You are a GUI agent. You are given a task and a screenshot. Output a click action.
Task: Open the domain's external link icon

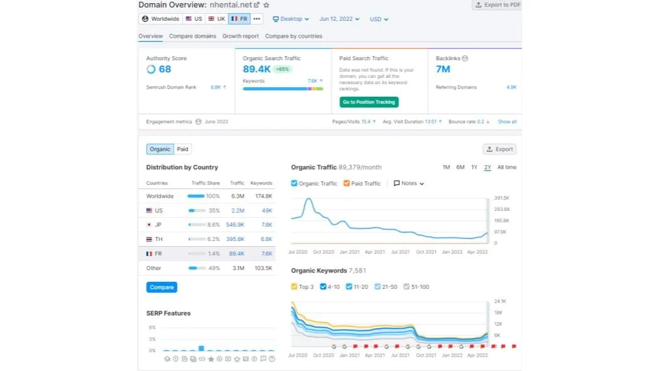256,5
